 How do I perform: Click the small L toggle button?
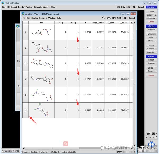(x=154, y=137)
